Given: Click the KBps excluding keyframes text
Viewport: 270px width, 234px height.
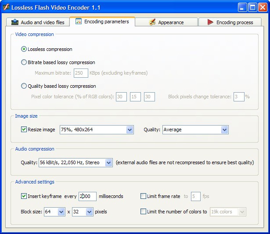Looking at the screenshot, I should 119,73.
